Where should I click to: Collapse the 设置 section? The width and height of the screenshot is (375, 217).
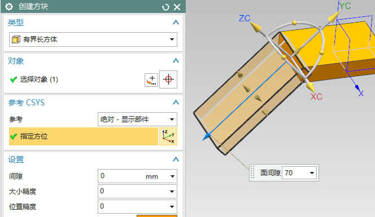coord(176,160)
